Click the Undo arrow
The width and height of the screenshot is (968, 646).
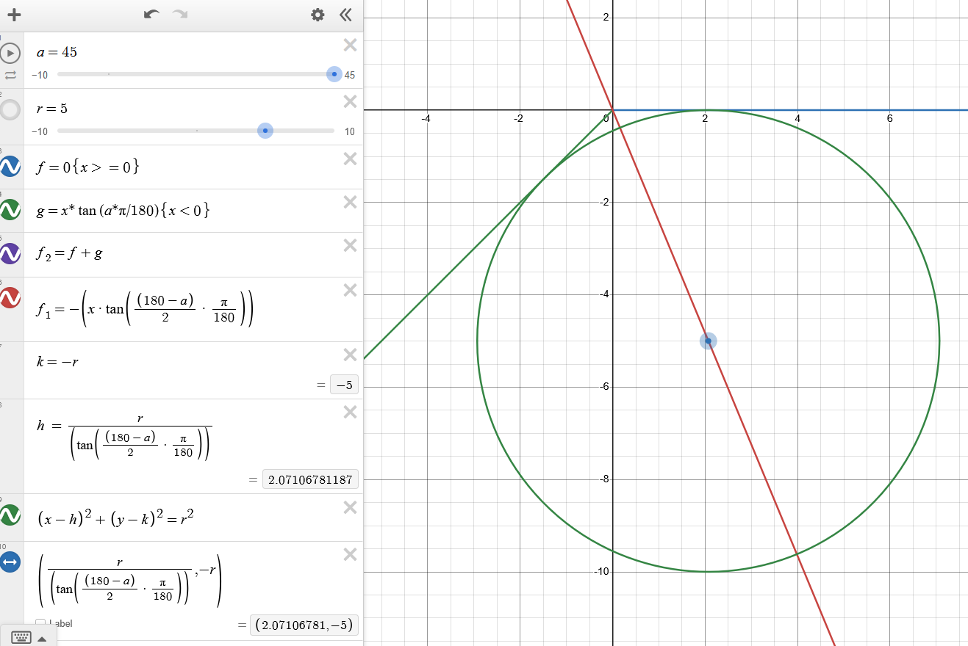[151, 15]
